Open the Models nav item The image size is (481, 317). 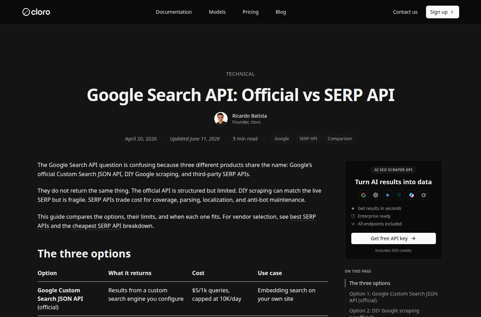coord(217,12)
